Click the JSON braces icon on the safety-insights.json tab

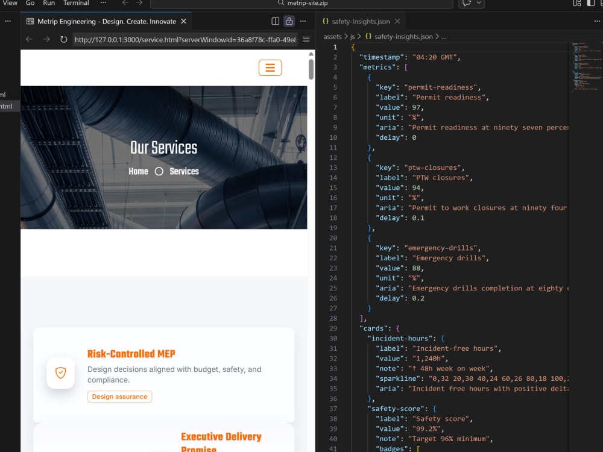click(x=326, y=21)
